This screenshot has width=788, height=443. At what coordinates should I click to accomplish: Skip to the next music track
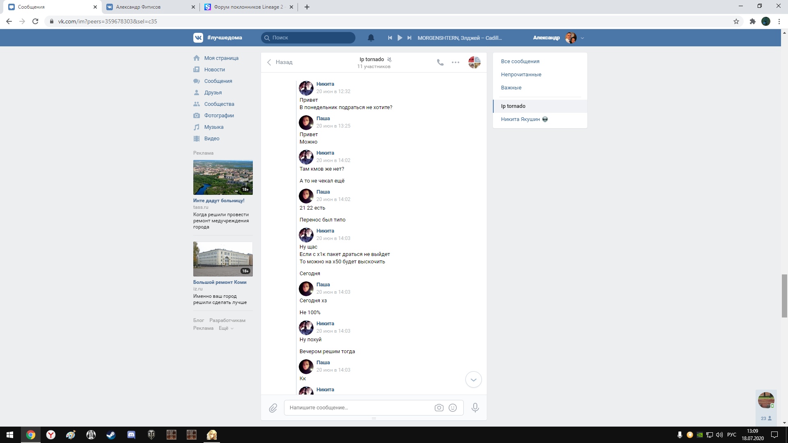tap(409, 38)
